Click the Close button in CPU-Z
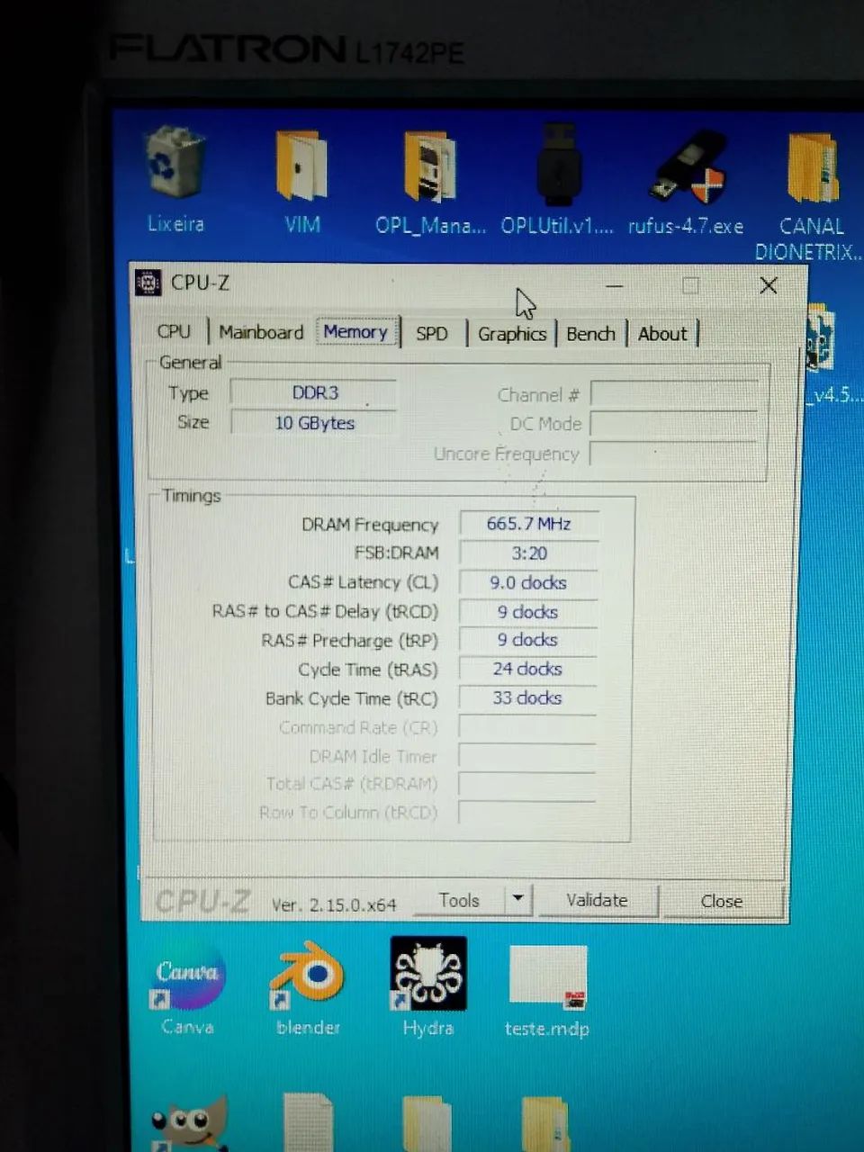 click(x=722, y=901)
